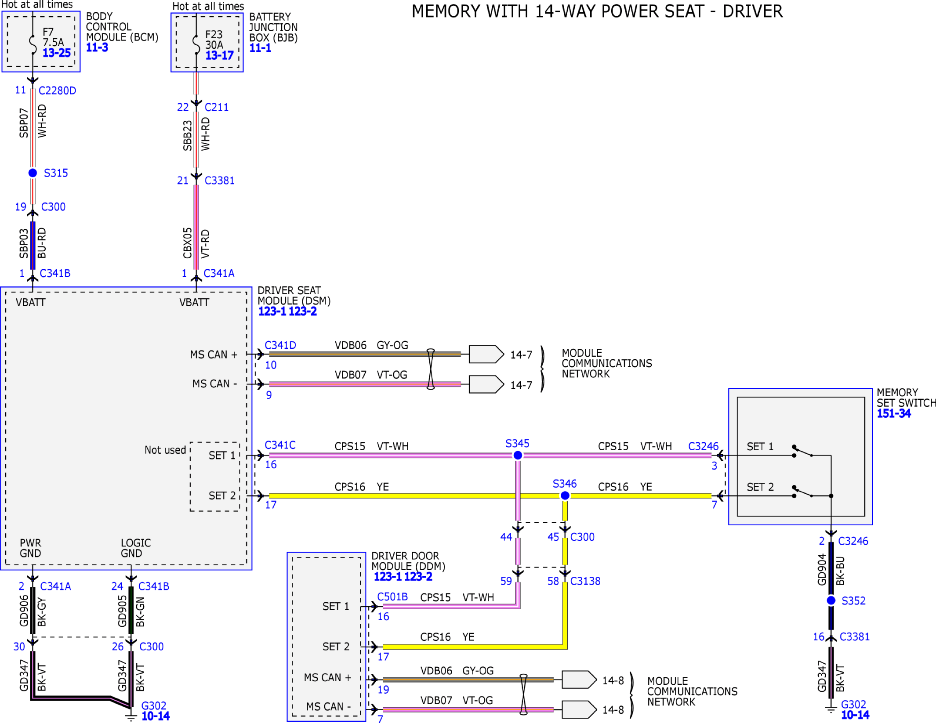The height and width of the screenshot is (723, 936).
Task: Select C341B label at pin 24
Action: click(154, 586)
